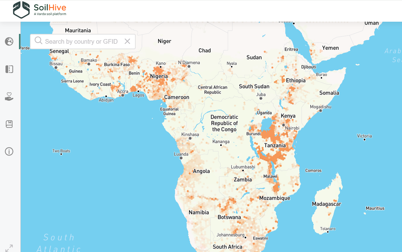This screenshot has width=402, height=252.
Task: Click the hand-with-heart contribute icon
Action: pyautogui.click(x=9, y=97)
